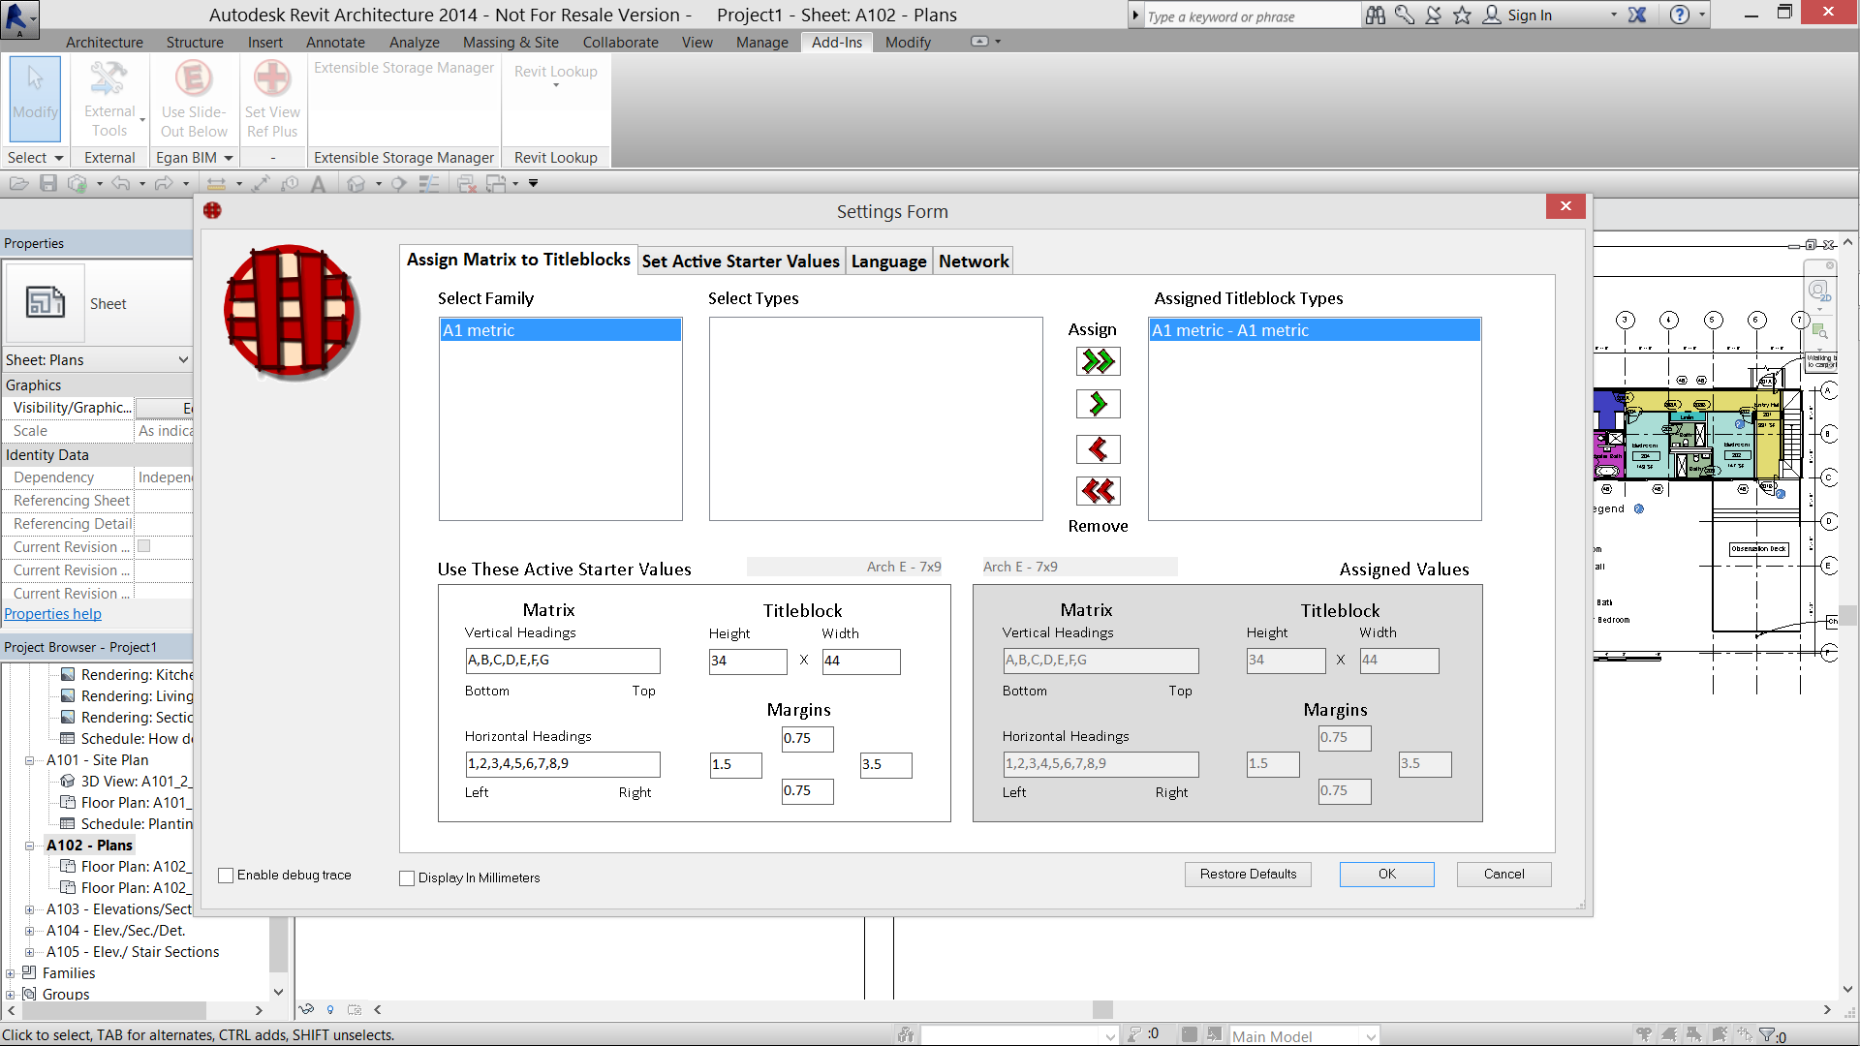Screen dimensions: 1860x1046
Task: Collapse the A102 - Plans tree node
Action: pos(30,846)
